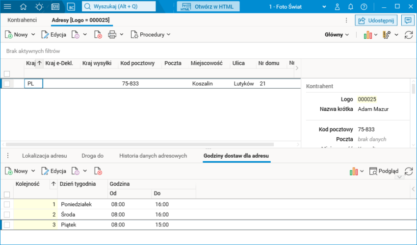
Task: Open the user profile icon
Action: pos(337,7)
